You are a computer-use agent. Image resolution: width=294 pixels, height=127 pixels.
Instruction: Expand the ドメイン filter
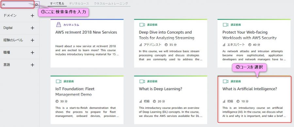(x=32, y=16)
